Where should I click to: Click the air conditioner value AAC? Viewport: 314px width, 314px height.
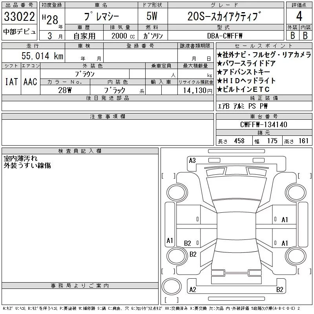pos(30,82)
